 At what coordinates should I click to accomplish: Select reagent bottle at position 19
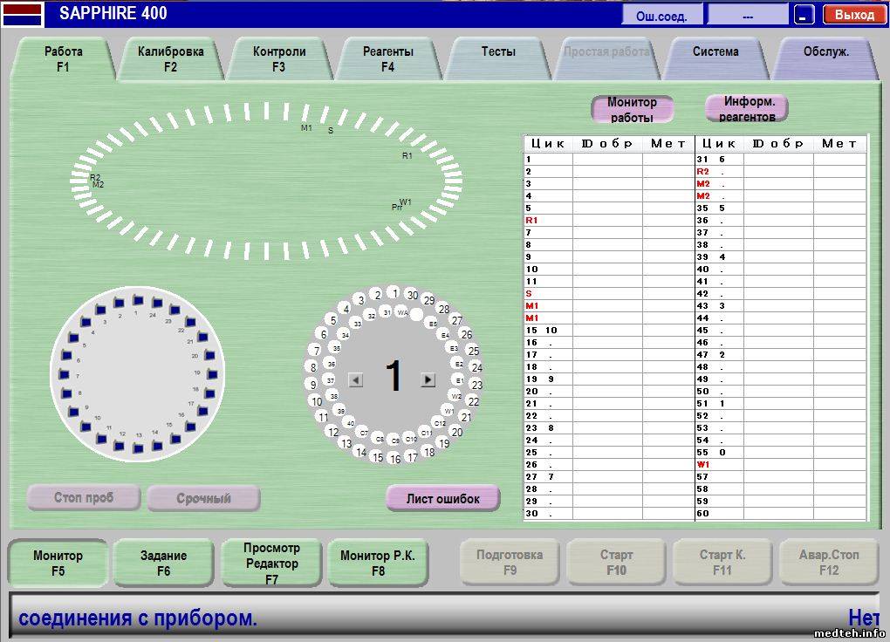(211, 373)
